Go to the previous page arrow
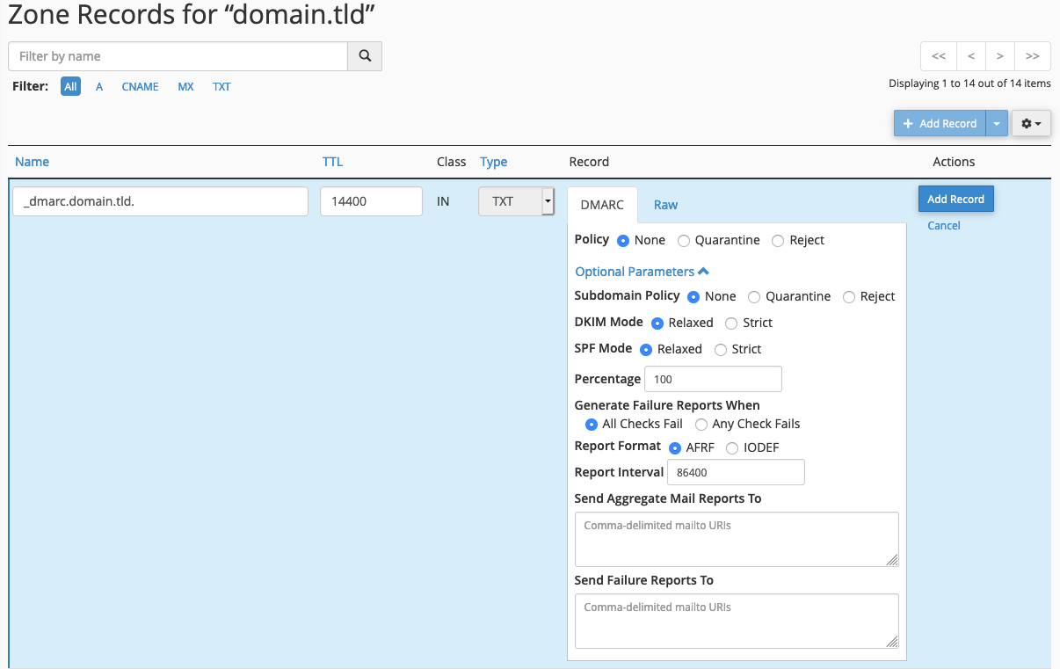 click(x=970, y=56)
